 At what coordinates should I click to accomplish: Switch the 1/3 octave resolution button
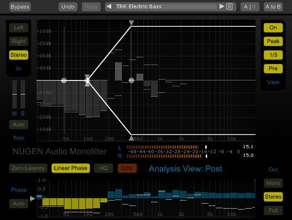[273, 55]
